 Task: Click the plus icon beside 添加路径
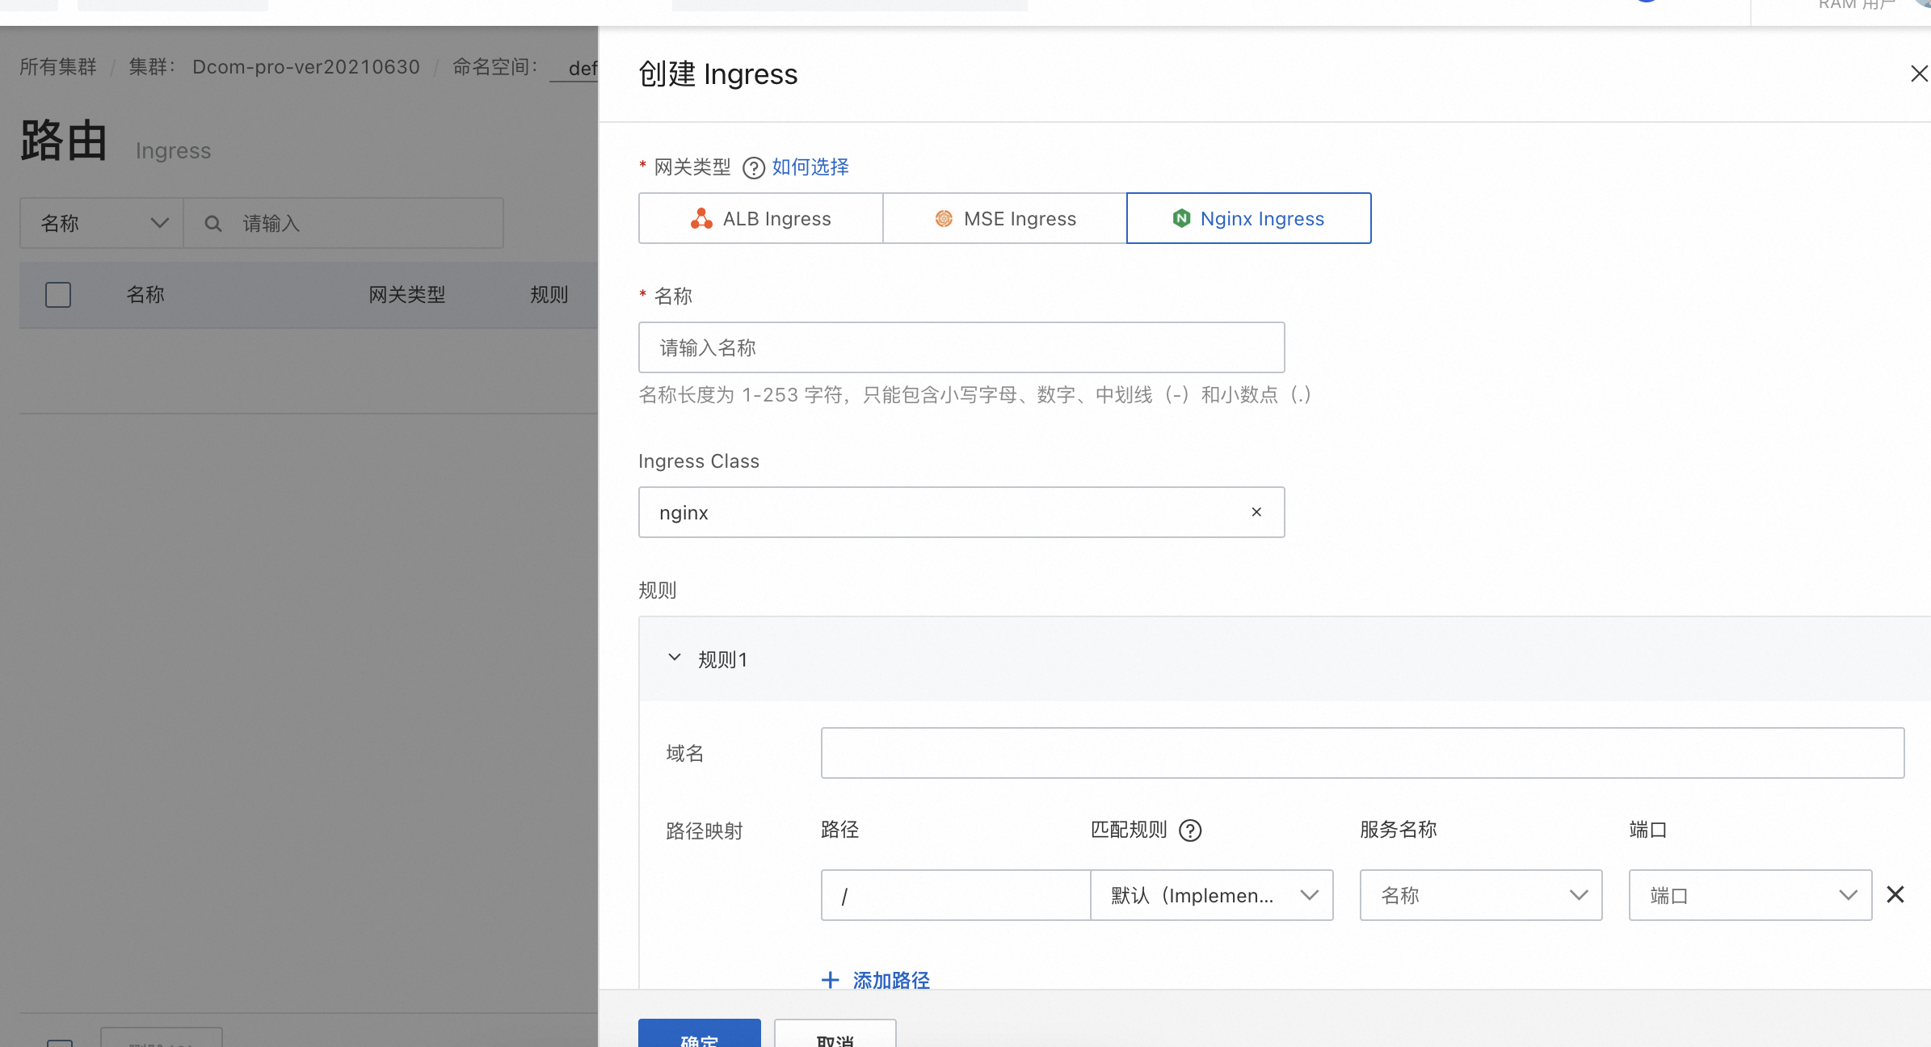tap(830, 980)
